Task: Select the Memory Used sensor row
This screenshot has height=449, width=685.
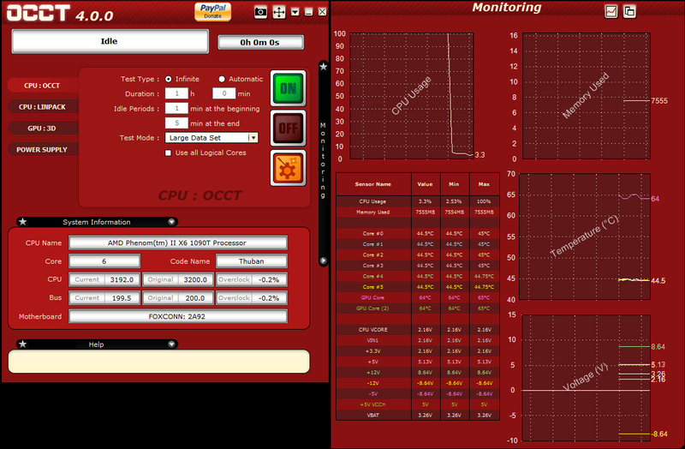Action: (418, 212)
